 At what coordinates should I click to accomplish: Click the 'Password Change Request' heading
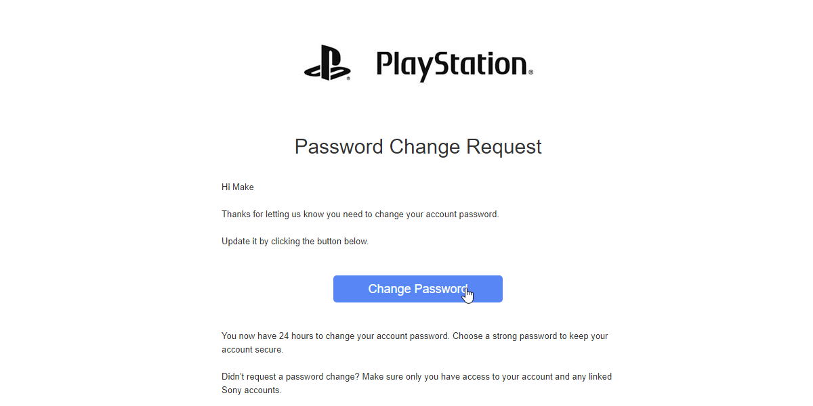417,146
